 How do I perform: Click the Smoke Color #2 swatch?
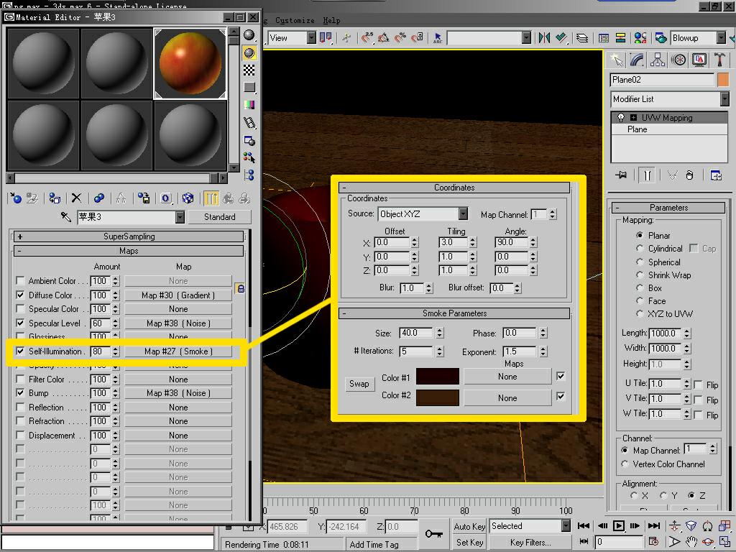(438, 397)
